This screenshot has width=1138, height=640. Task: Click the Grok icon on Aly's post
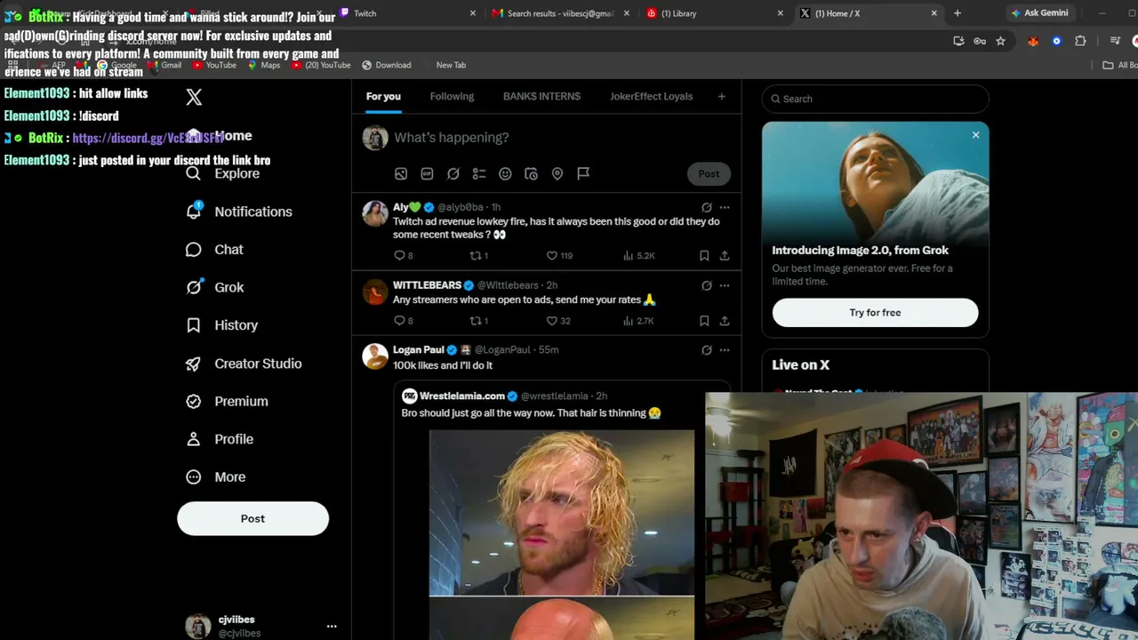(x=706, y=207)
